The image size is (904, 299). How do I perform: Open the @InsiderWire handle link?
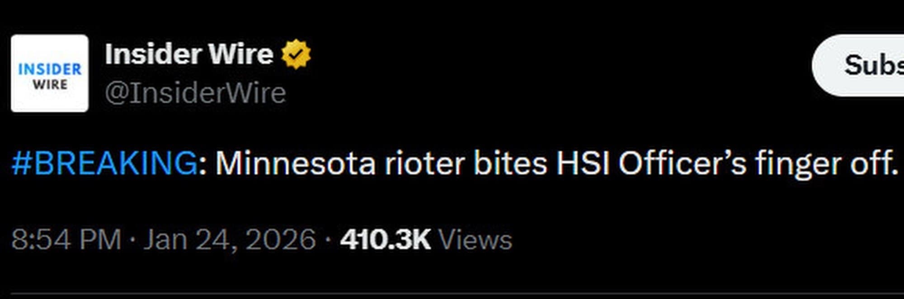(x=195, y=93)
